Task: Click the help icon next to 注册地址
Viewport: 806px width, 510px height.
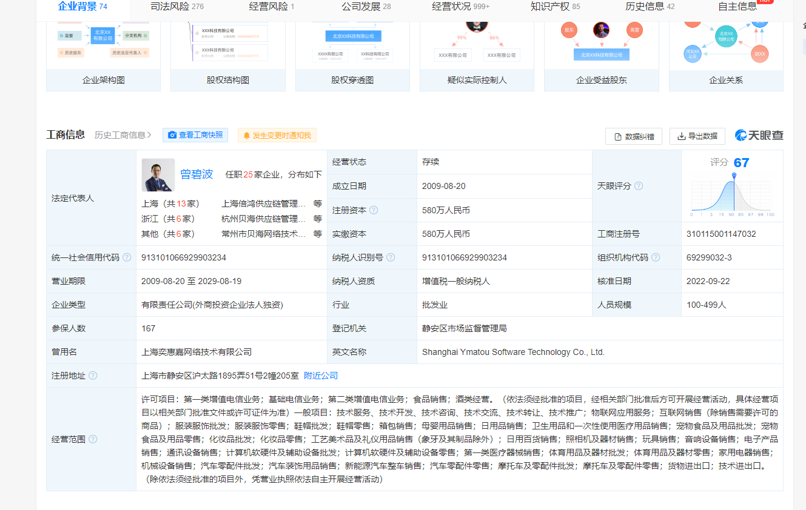Action: tap(93, 376)
